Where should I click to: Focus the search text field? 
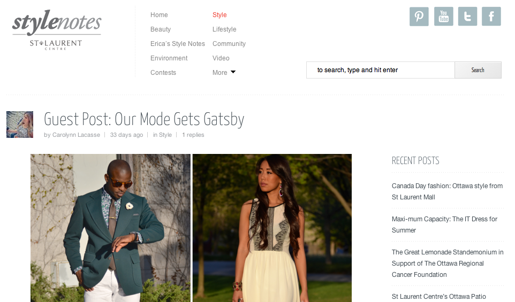click(x=380, y=70)
